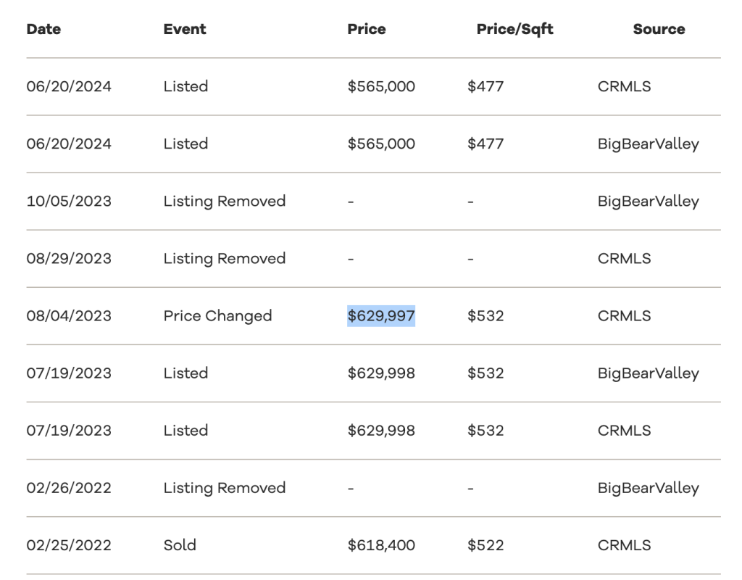Select the $618,400 sold price
The height and width of the screenshot is (580, 742).
[381, 545]
